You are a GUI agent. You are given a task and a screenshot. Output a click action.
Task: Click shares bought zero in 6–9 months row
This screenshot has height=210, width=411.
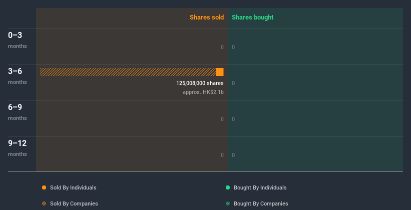coord(233,119)
